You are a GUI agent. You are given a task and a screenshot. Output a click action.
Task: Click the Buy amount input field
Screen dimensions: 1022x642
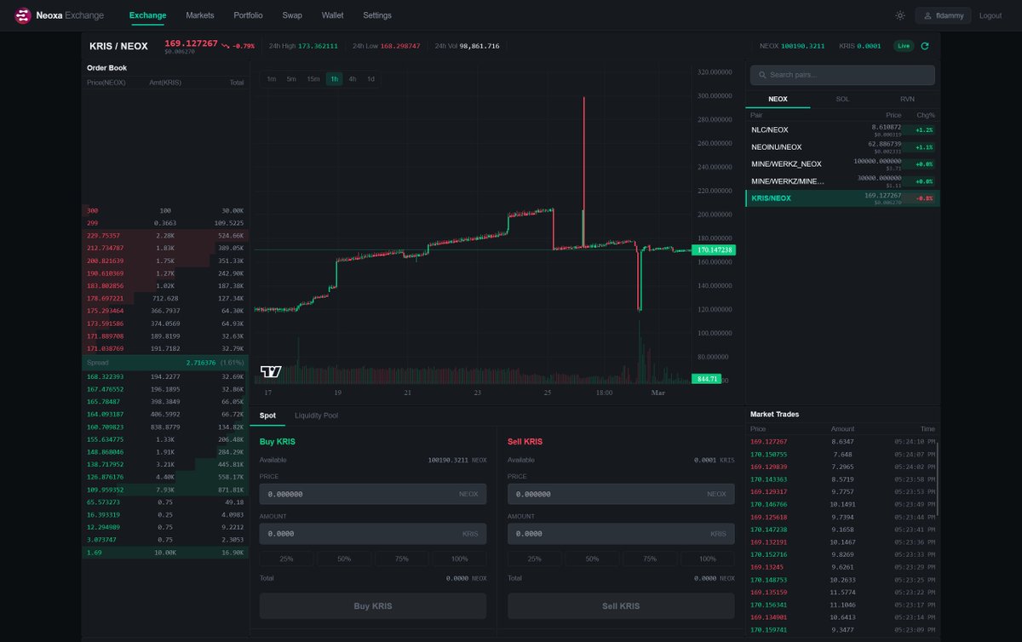(373, 534)
